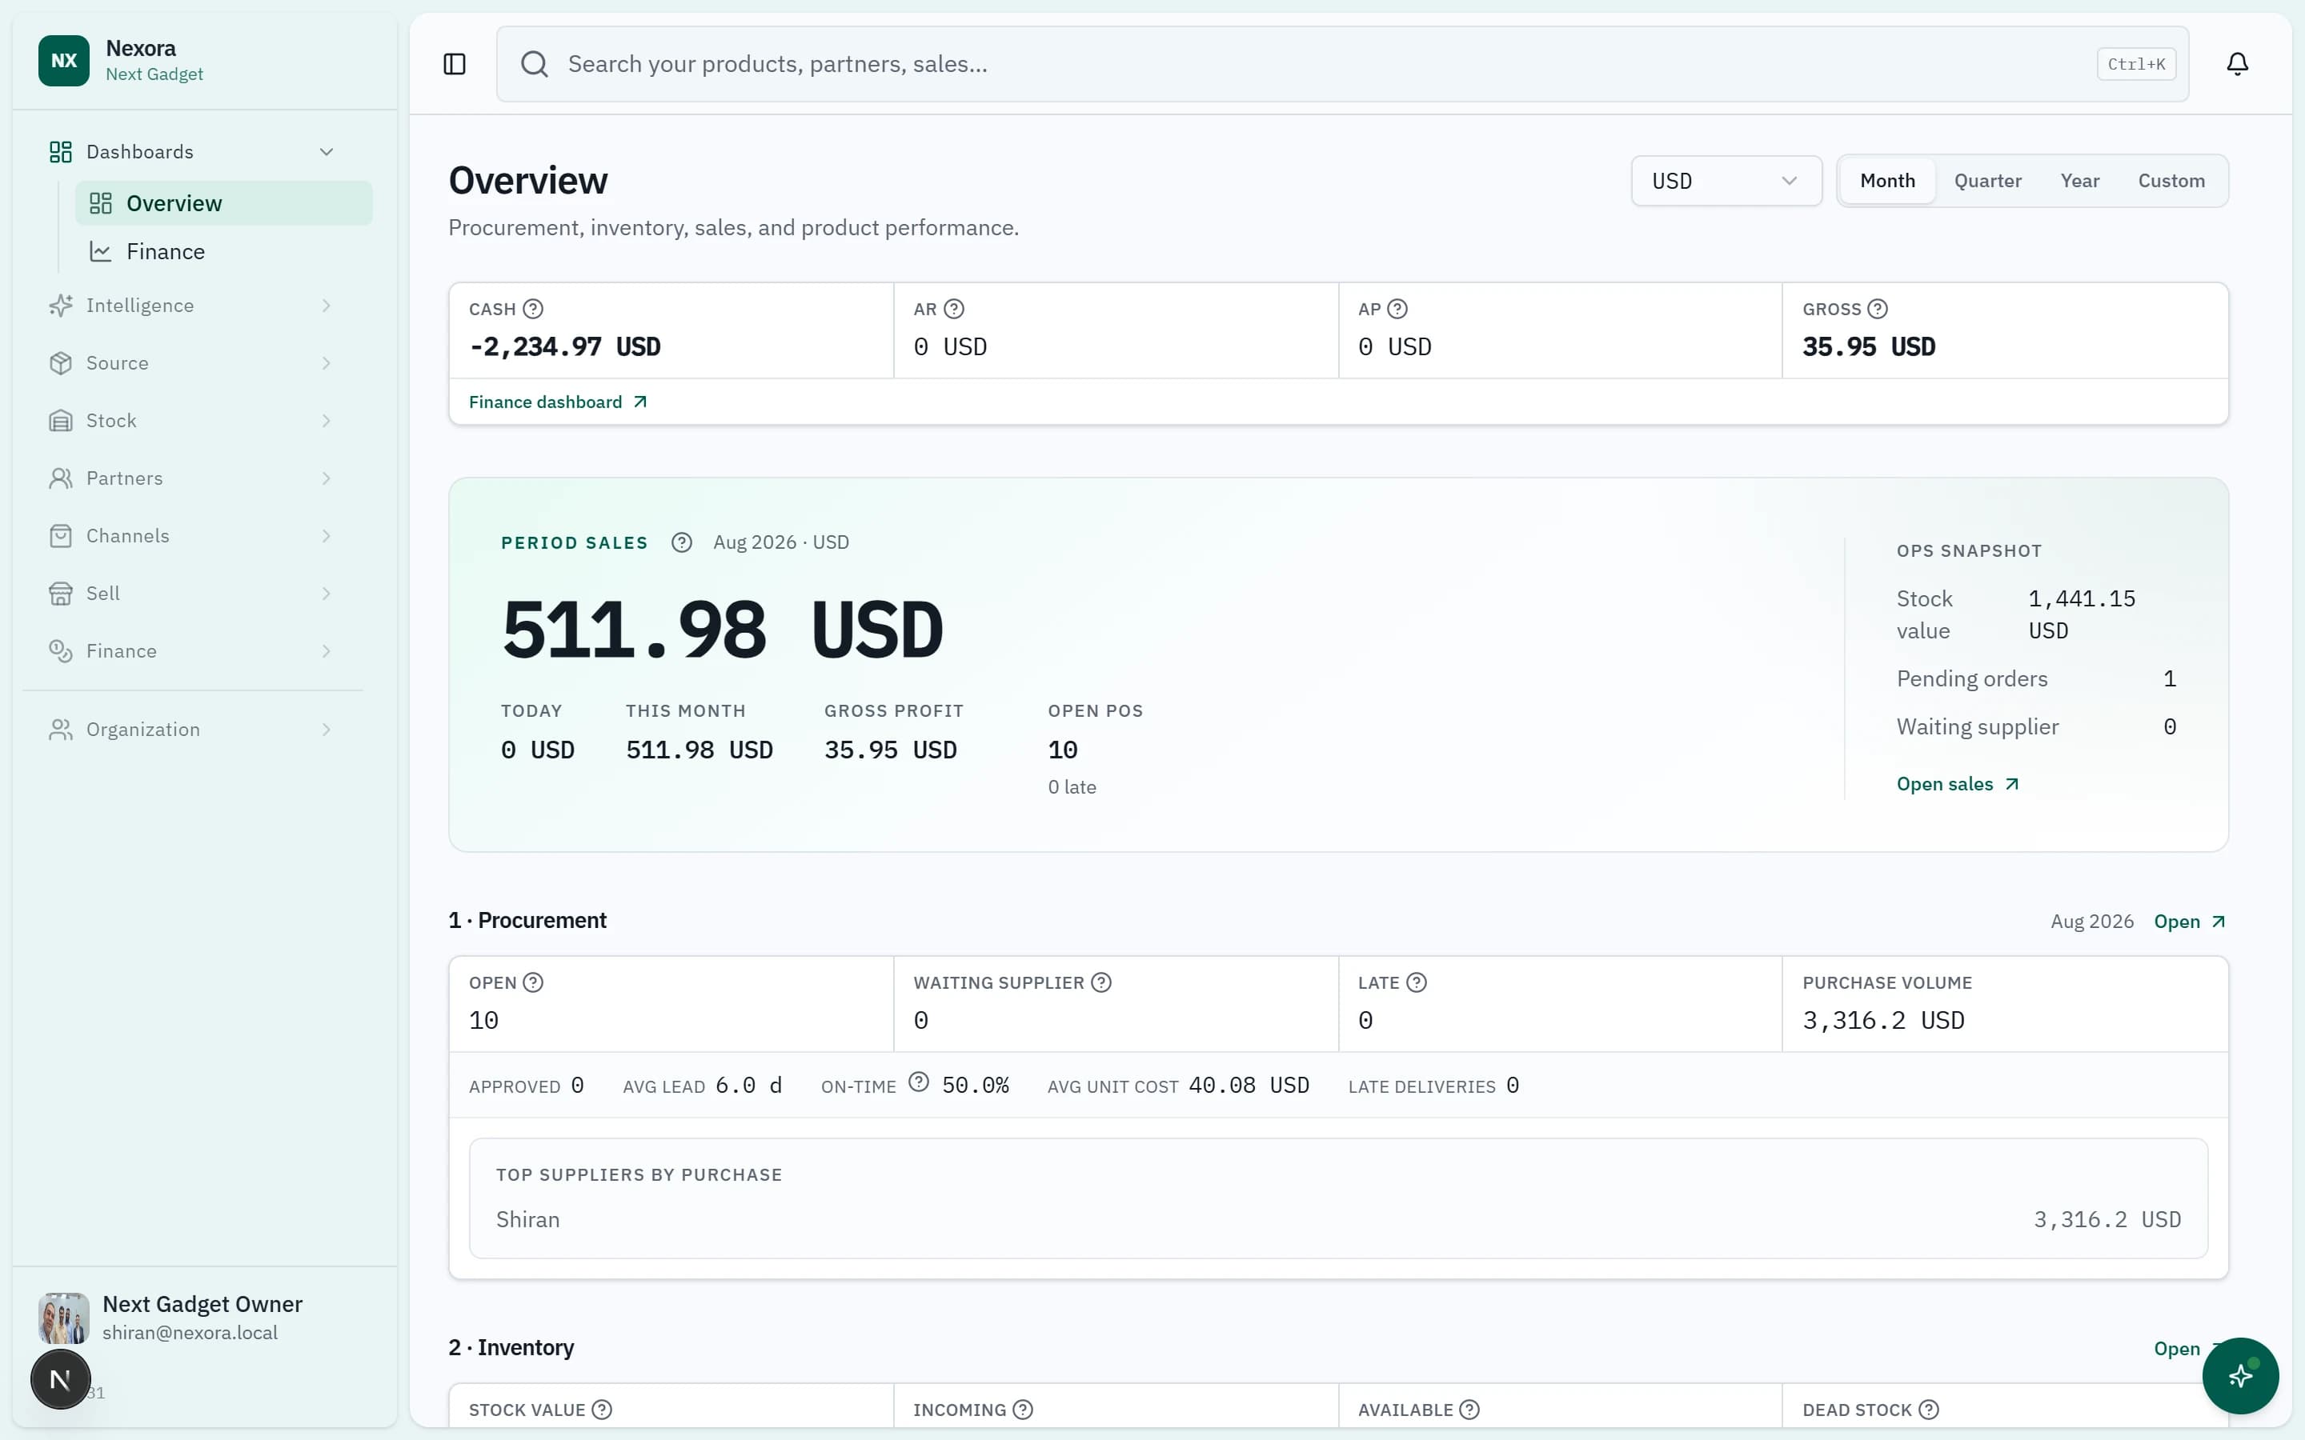Show help for Procurement OPEN
2305x1440 pixels.
point(533,982)
